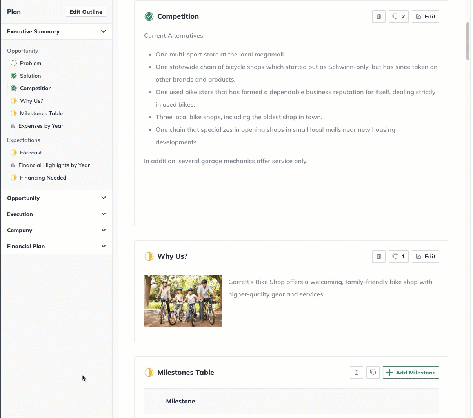Click the Three local bike shops bullet

point(239,117)
